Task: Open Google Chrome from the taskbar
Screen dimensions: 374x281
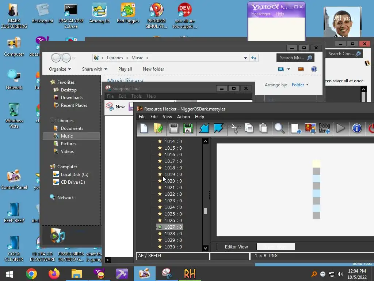Action: tap(31, 274)
